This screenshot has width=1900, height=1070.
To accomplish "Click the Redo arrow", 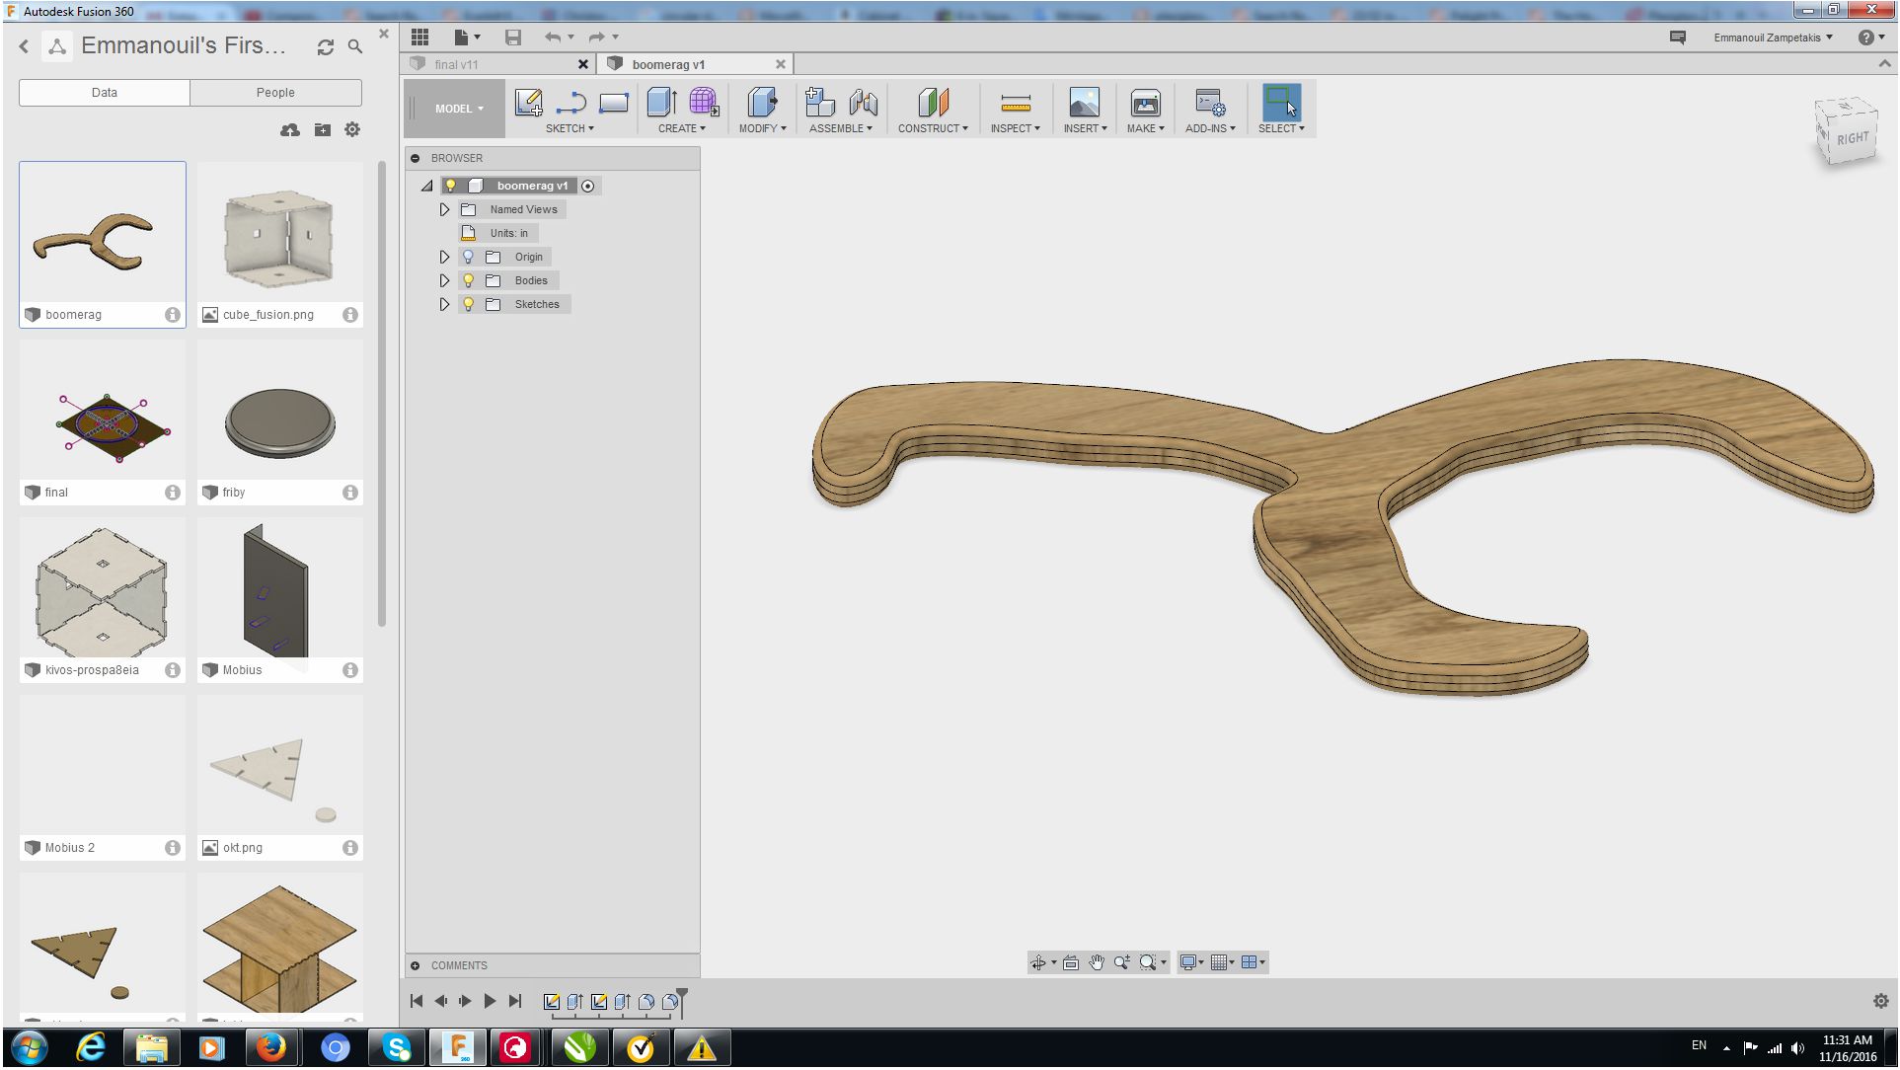I will click(x=596, y=38).
